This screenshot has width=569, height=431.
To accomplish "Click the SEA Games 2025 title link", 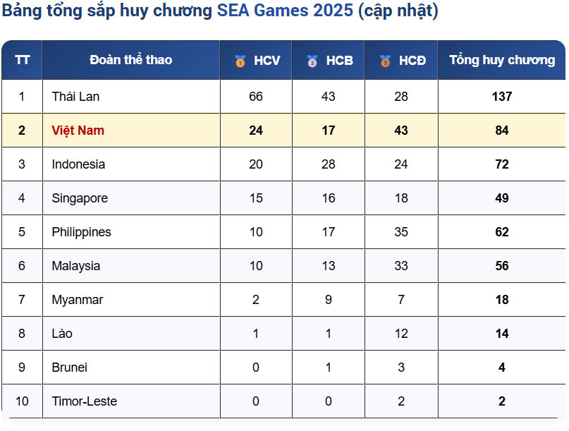I will (285, 11).
